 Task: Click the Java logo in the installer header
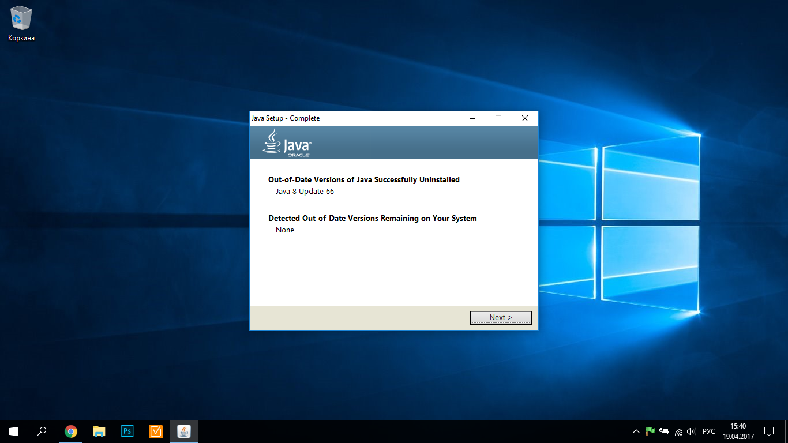(287, 142)
